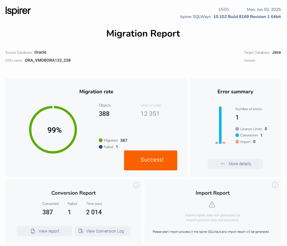Click the warning triangle in Import Report
This screenshot has height=246, width=287.
point(212,204)
